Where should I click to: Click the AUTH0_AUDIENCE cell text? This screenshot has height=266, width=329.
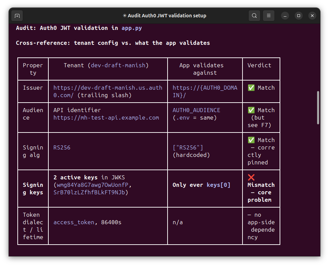point(197,110)
